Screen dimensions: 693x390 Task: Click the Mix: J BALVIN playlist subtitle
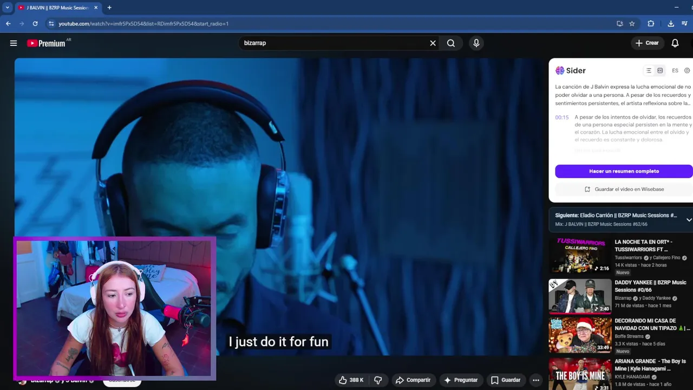(x=601, y=224)
